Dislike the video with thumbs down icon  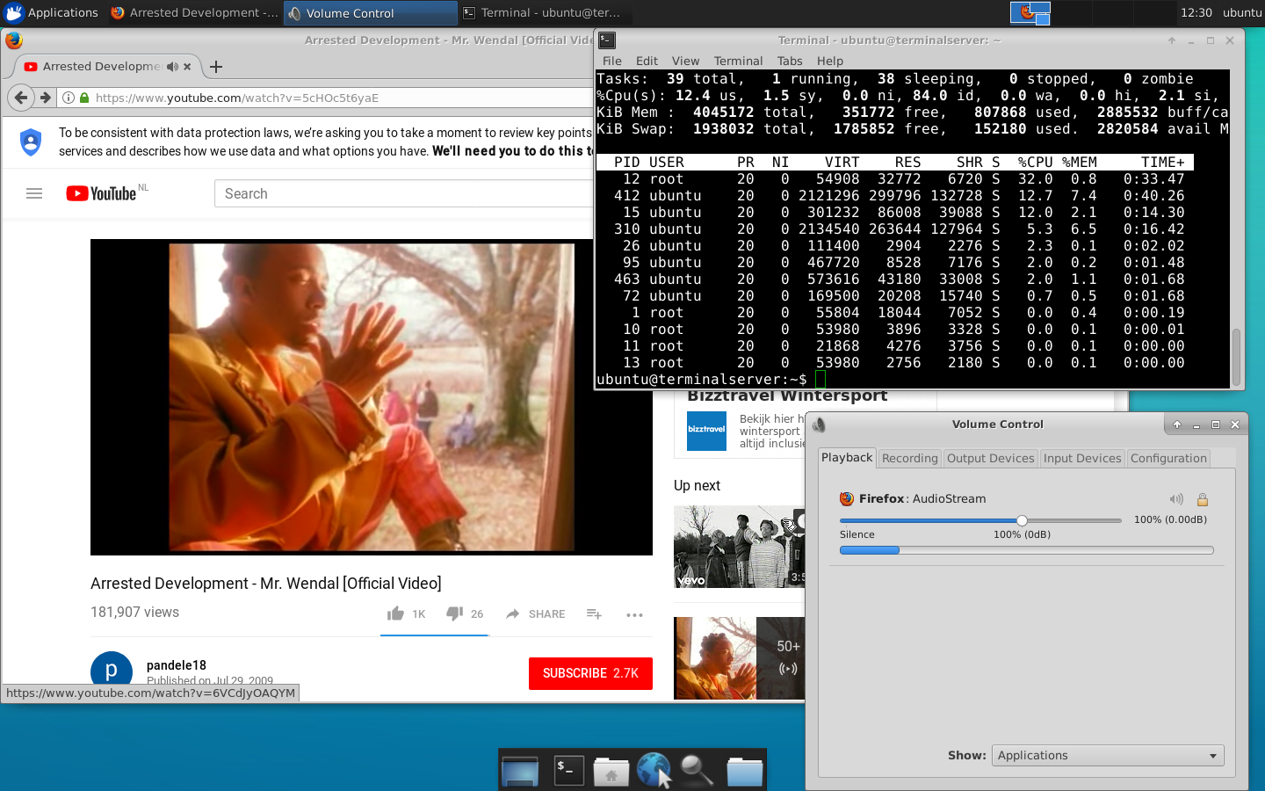[454, 613]
